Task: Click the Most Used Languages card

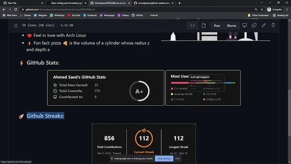Action: point(203,88)
